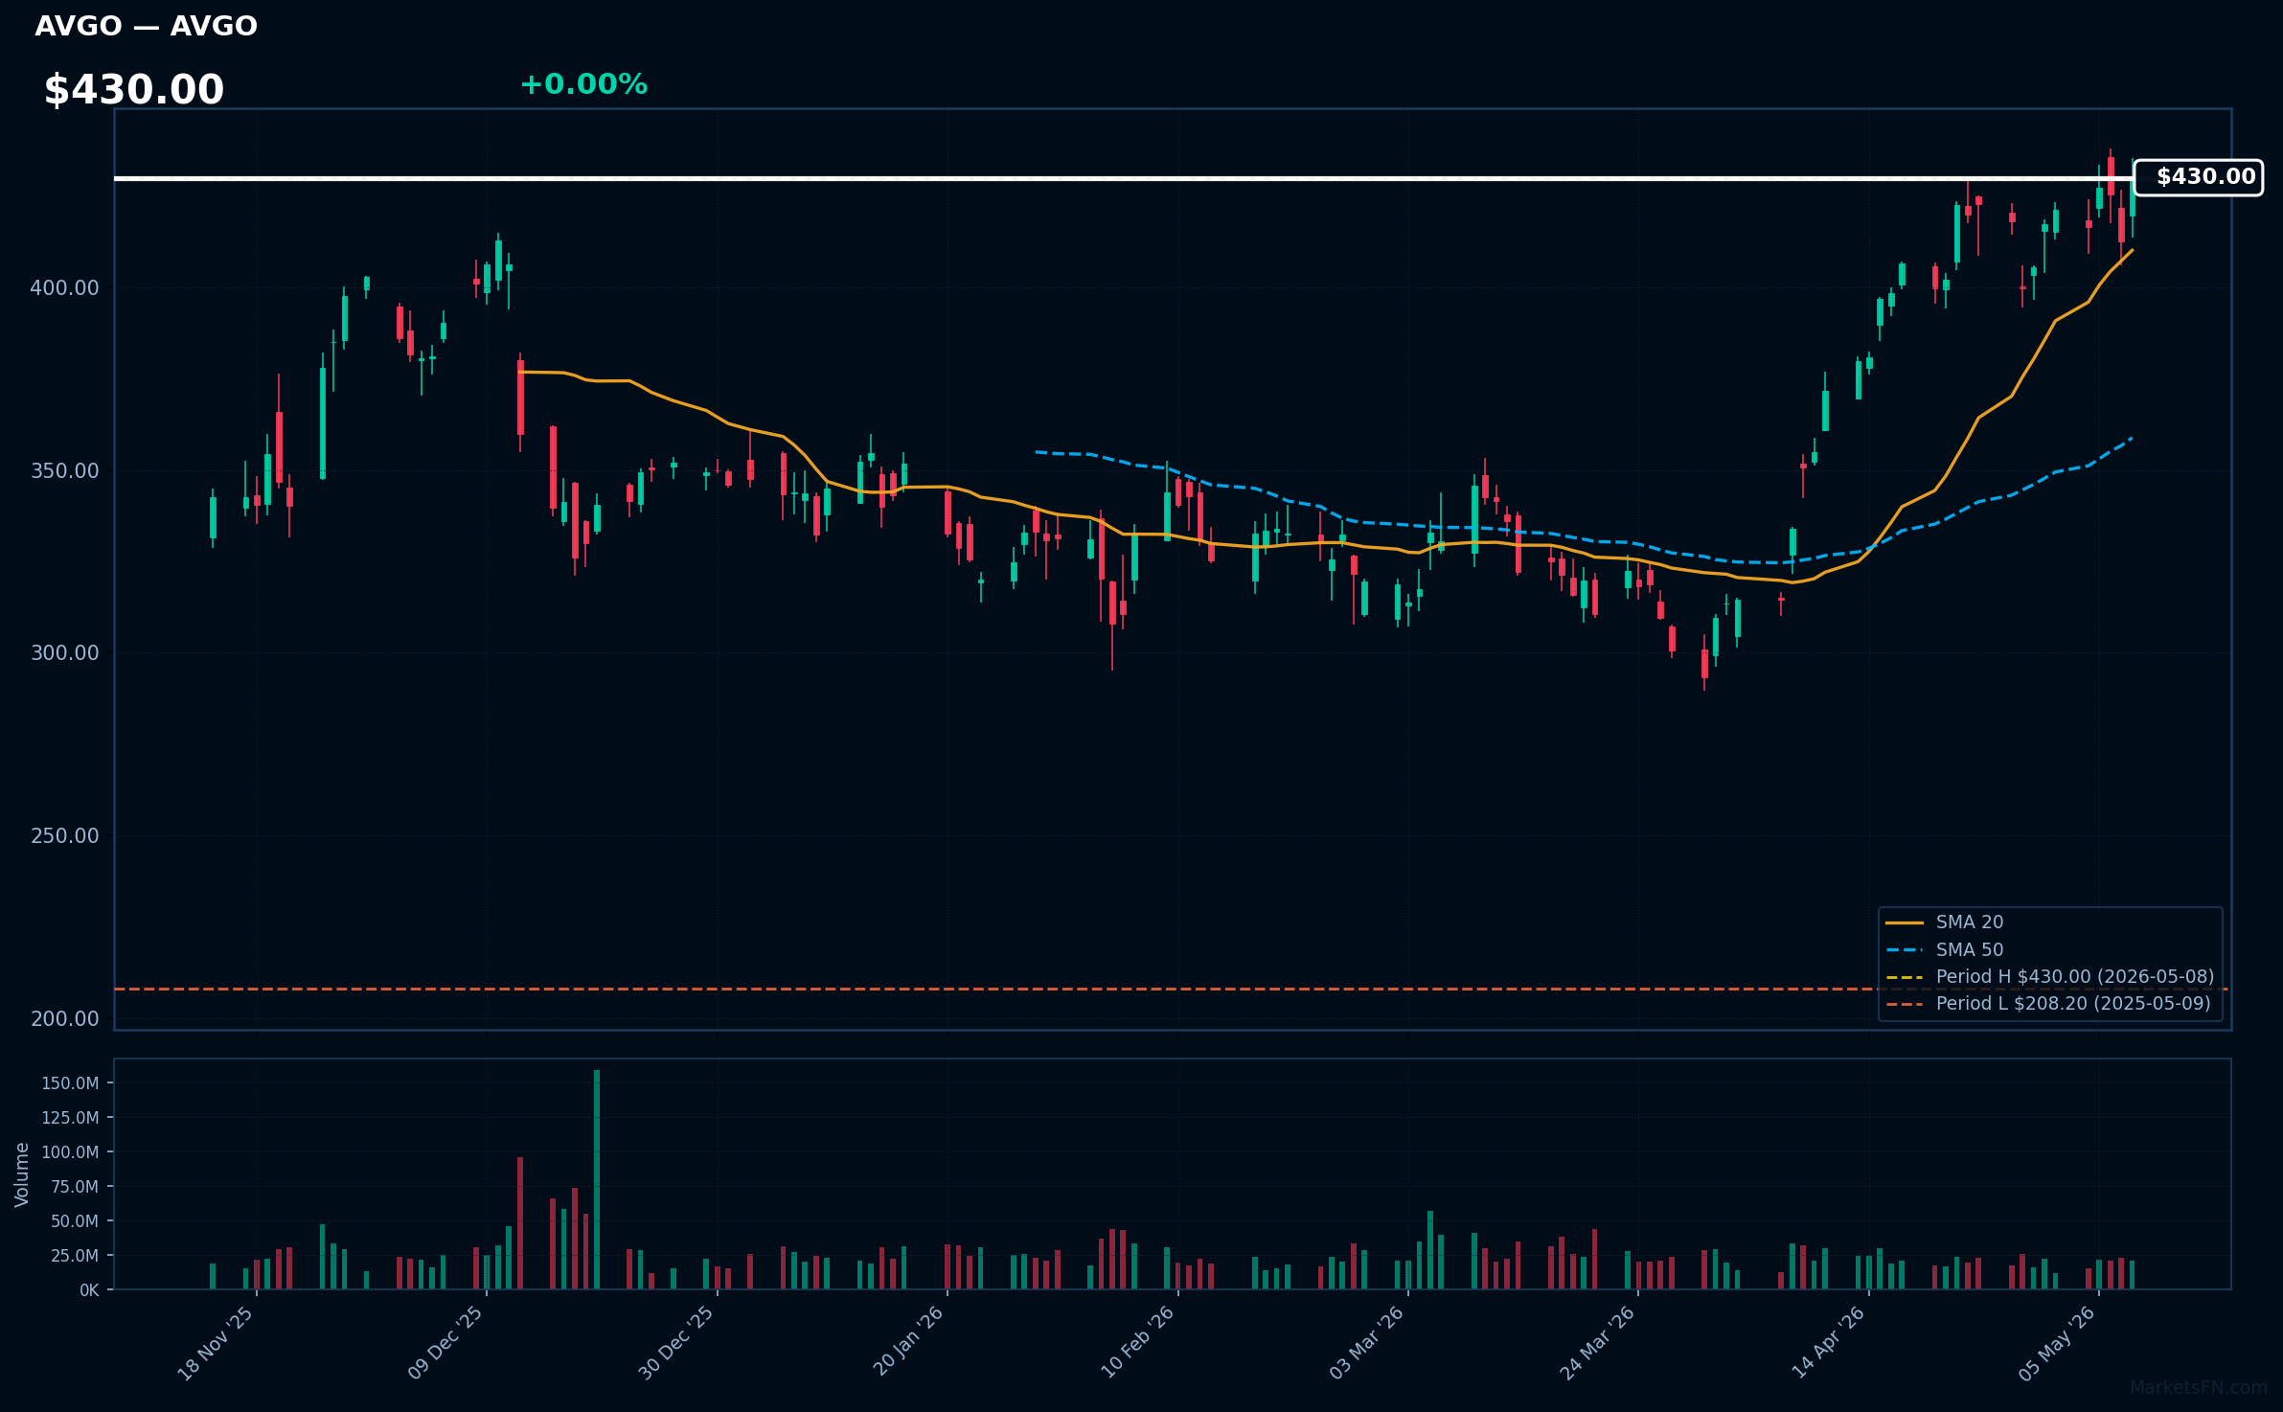Click the 25.0M volume axis label
Screen dimensions: 2283x1412
coord(75,1256)
